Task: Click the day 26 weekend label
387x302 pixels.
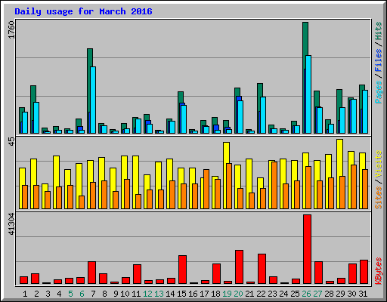Action: coord(306,294)
